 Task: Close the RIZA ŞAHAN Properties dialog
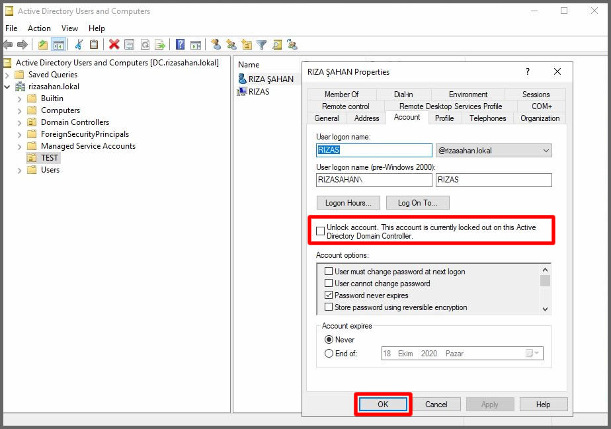click(557, 71)
